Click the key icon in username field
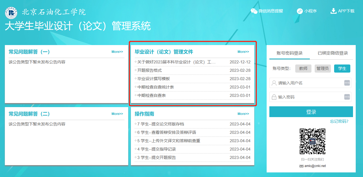 [x=347, y=83]
